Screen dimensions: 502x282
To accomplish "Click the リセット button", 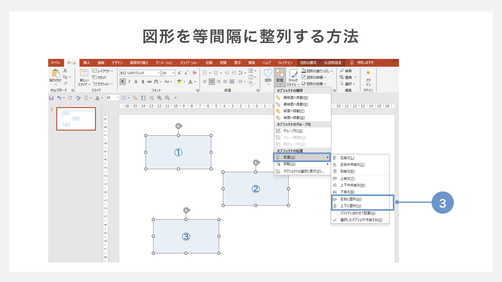I will (x=100, y=77).
